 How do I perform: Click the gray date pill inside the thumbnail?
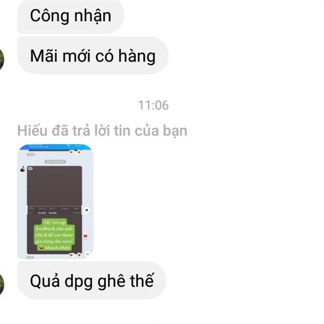point(56,162)
